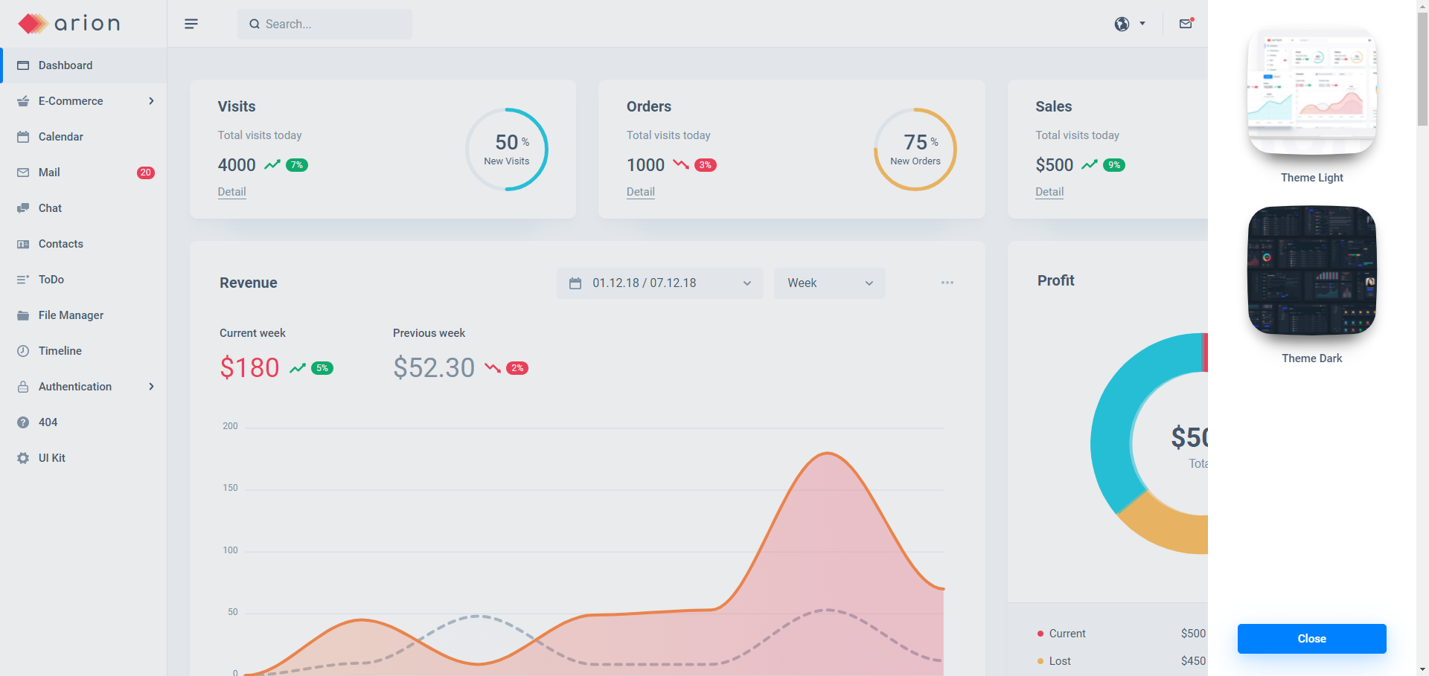Open the Week period dropdown
1429x676 pixels.
click(829, 283)
